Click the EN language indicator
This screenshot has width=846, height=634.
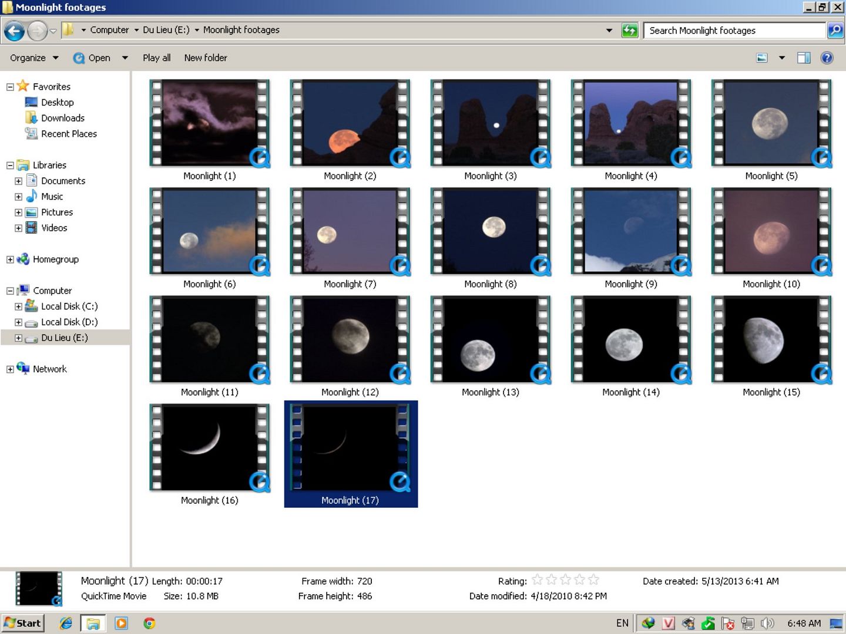tap(622, 623)
